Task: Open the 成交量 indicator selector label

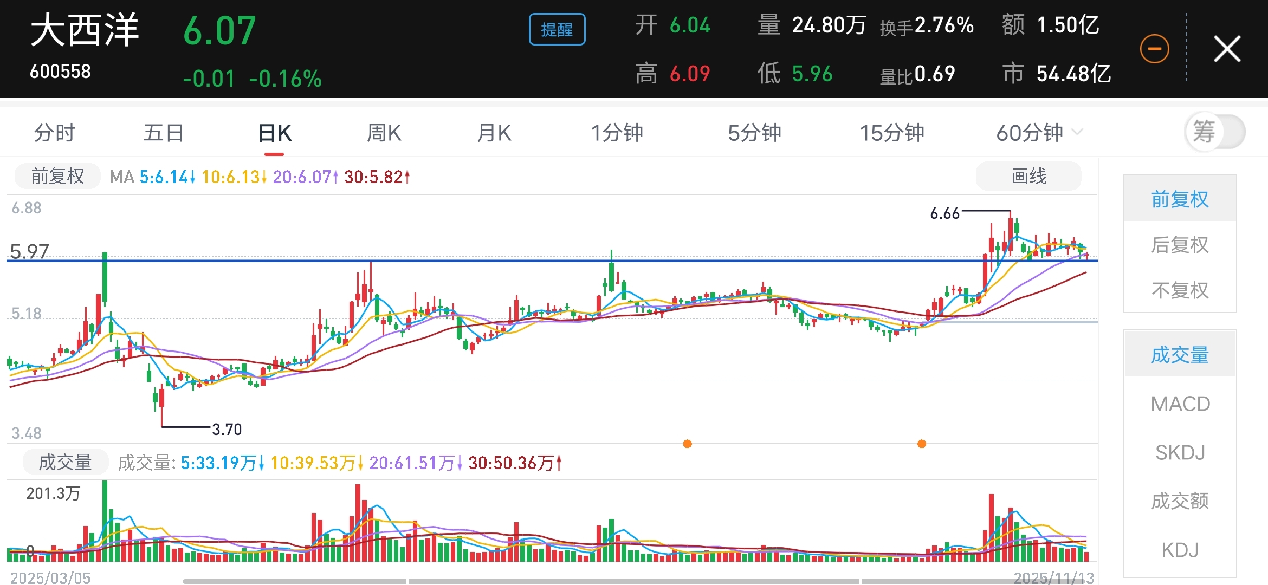Action: (65, 463)
